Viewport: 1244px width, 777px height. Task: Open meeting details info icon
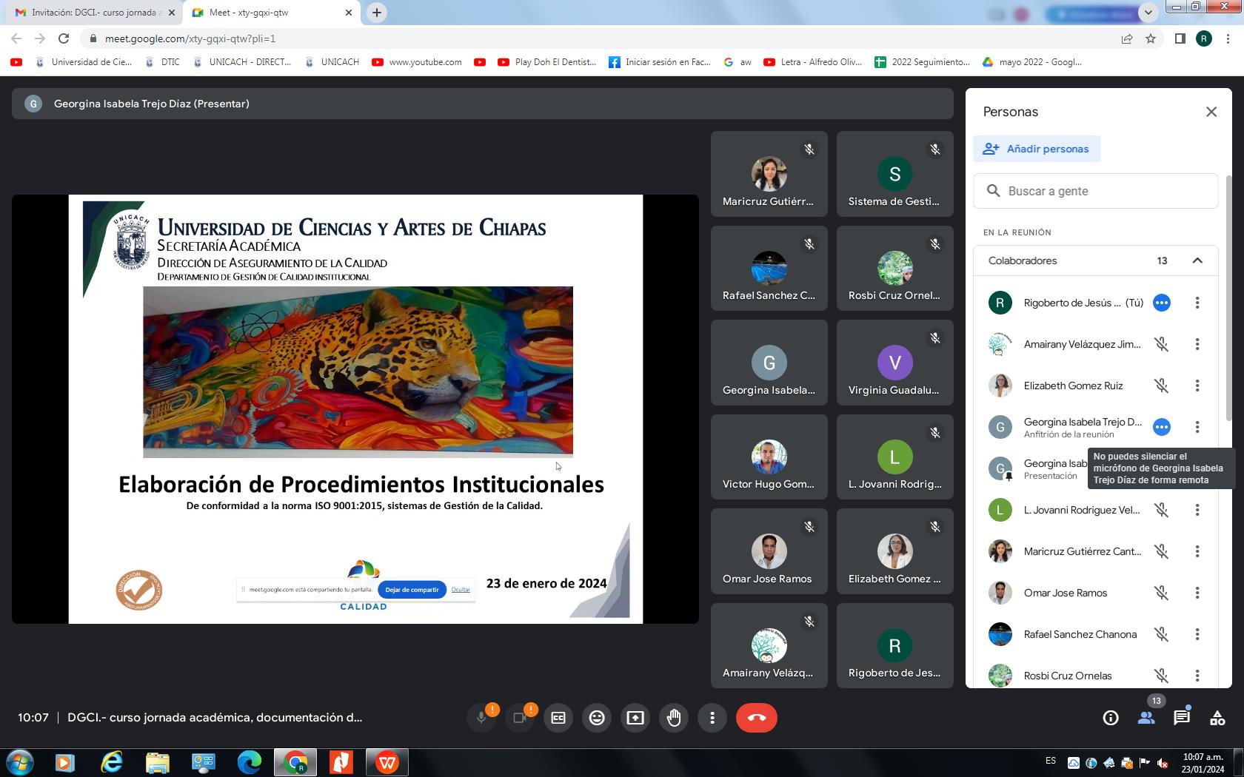[1111, 718]
